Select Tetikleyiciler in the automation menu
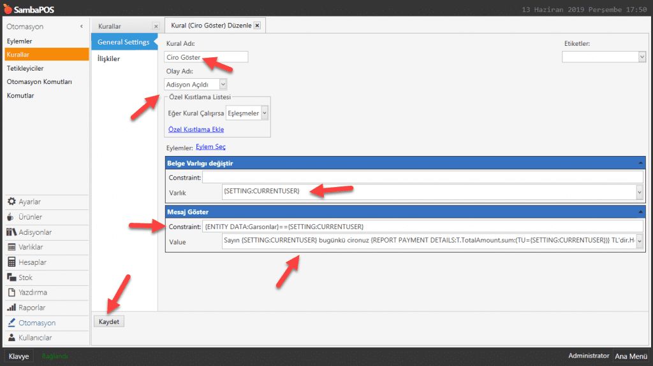653x366 pixels. click(25, 68)
